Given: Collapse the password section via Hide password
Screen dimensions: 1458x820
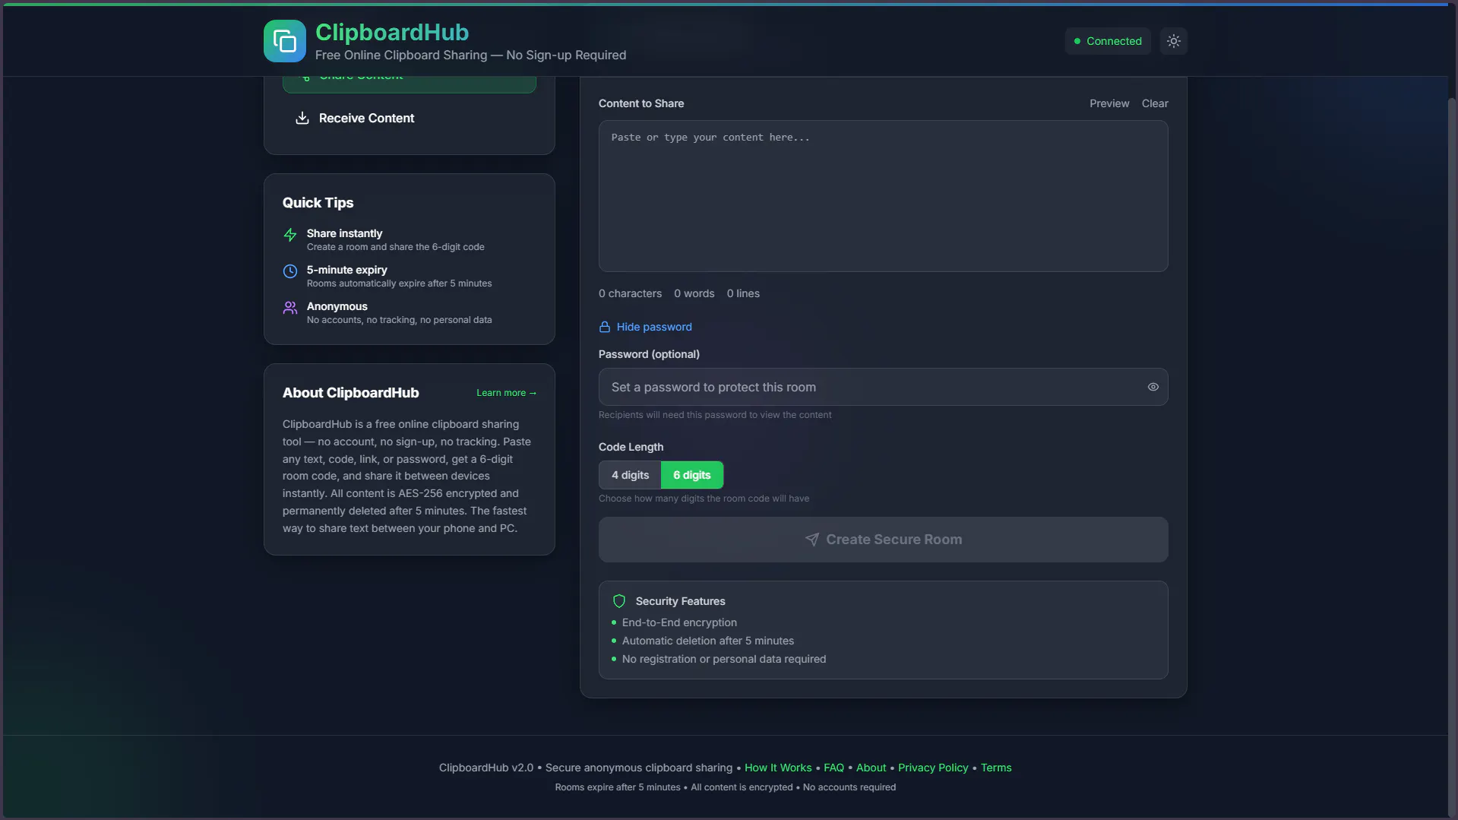Looking at the screenshot, I should (645, 327).
